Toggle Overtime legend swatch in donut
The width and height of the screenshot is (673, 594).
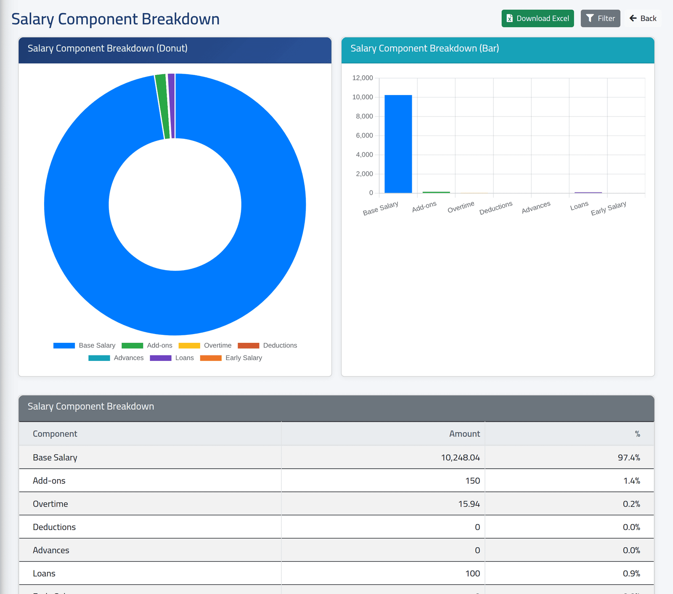pos(189,345)
